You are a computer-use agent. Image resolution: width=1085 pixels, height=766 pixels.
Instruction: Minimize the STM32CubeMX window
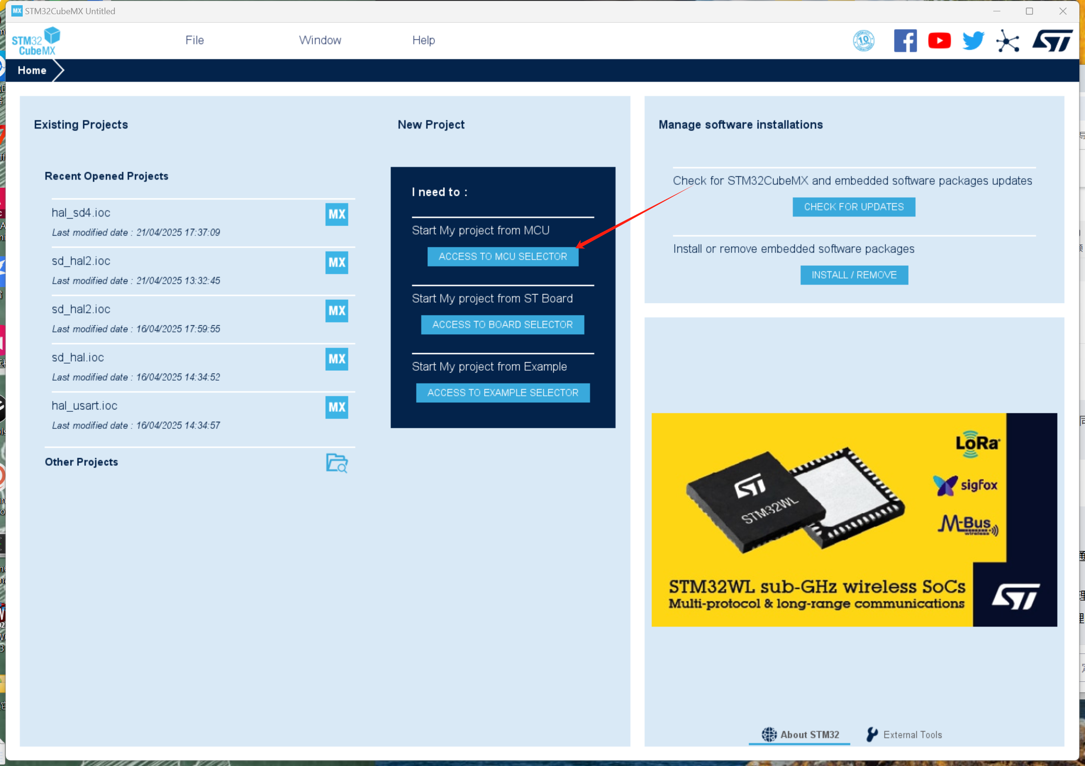997,11
